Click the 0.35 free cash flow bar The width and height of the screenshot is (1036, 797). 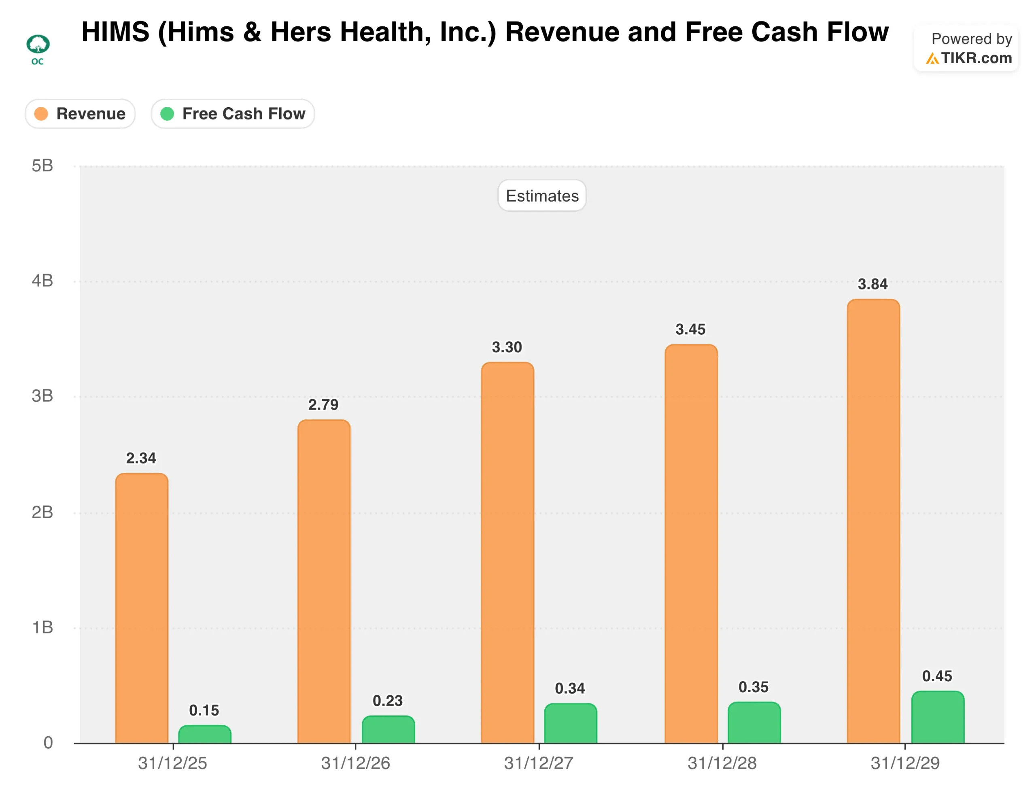[754, 723]
